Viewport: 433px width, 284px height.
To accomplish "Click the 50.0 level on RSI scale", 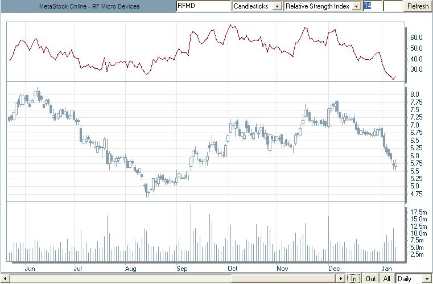I will click(x=416, y=48).
